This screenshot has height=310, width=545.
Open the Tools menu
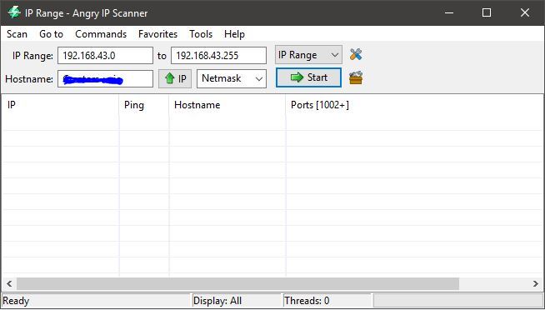[201, 34]
